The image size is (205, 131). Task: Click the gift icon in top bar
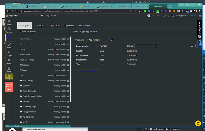tap(149, 16)
